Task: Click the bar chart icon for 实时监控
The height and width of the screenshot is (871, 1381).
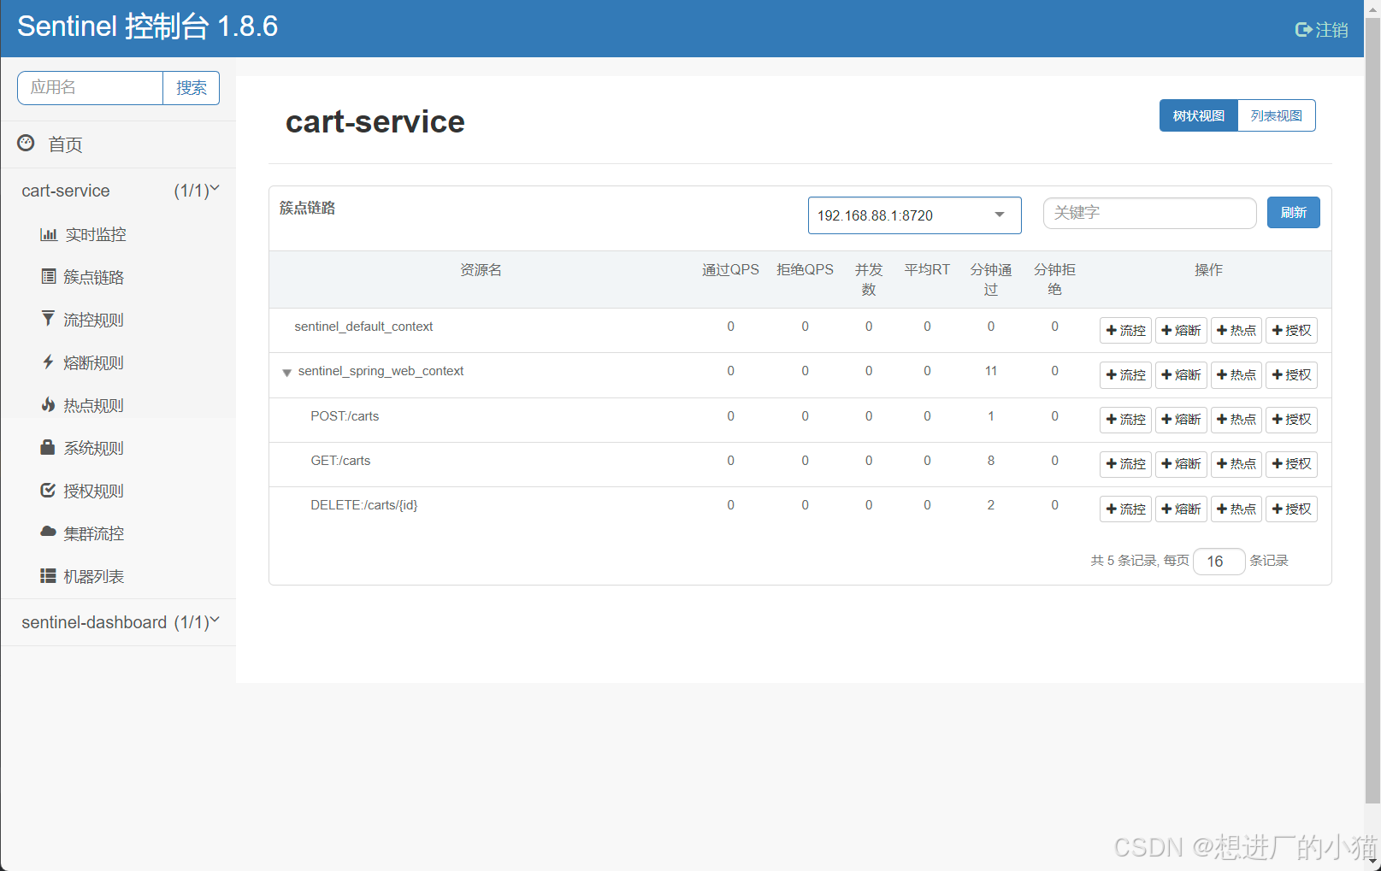Action: click(49, 234)
